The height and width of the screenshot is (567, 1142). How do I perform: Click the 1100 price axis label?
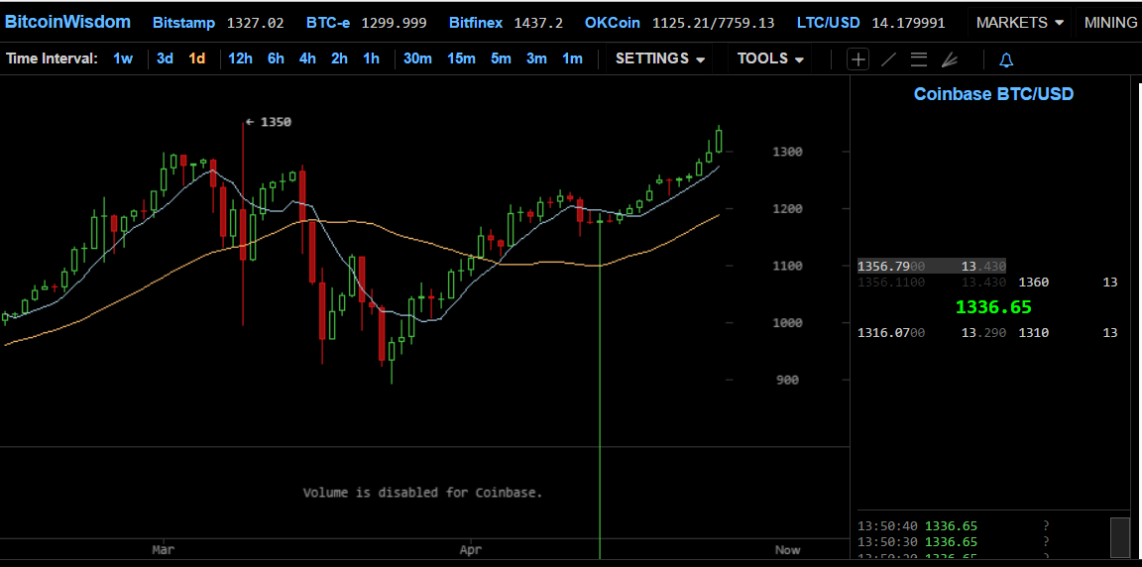[x=787, y=267]
